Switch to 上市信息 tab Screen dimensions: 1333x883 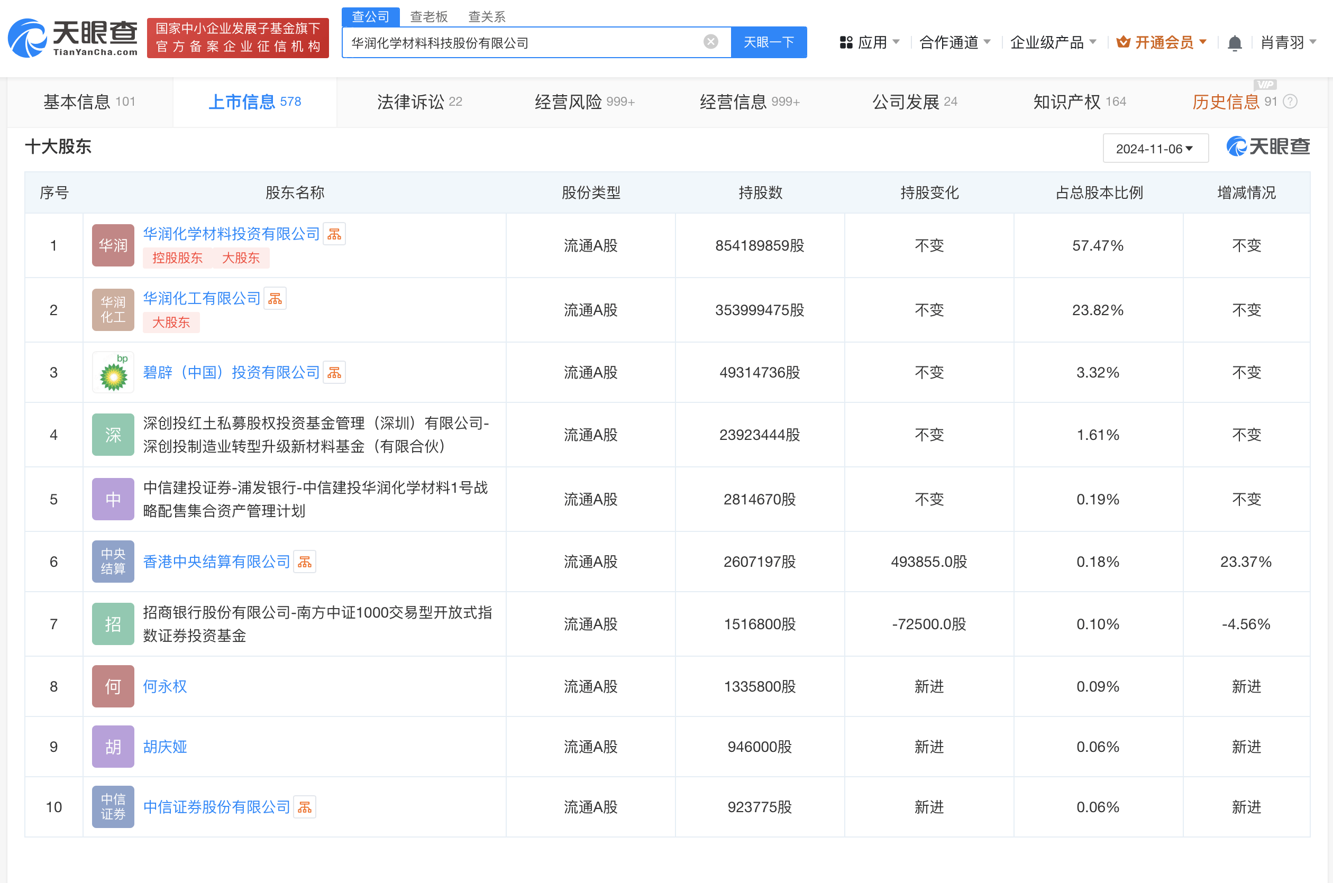[254, 102]
